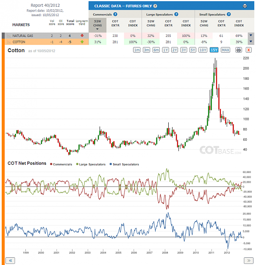Click the Natural Gas chart icon
Viewport: 256px width, 265px height.
click(x=8, y=36)
